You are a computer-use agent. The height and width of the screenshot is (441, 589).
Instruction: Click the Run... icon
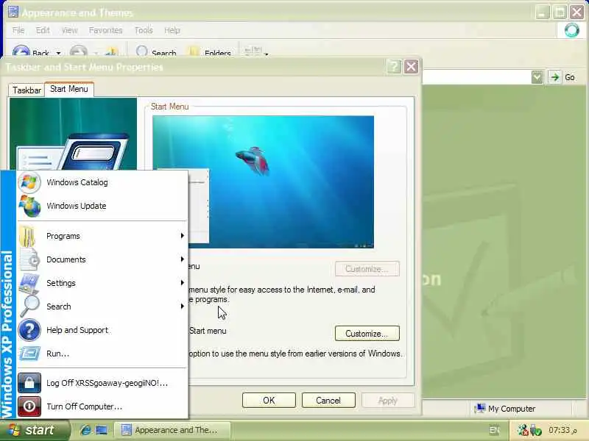(x=29, y=354)
